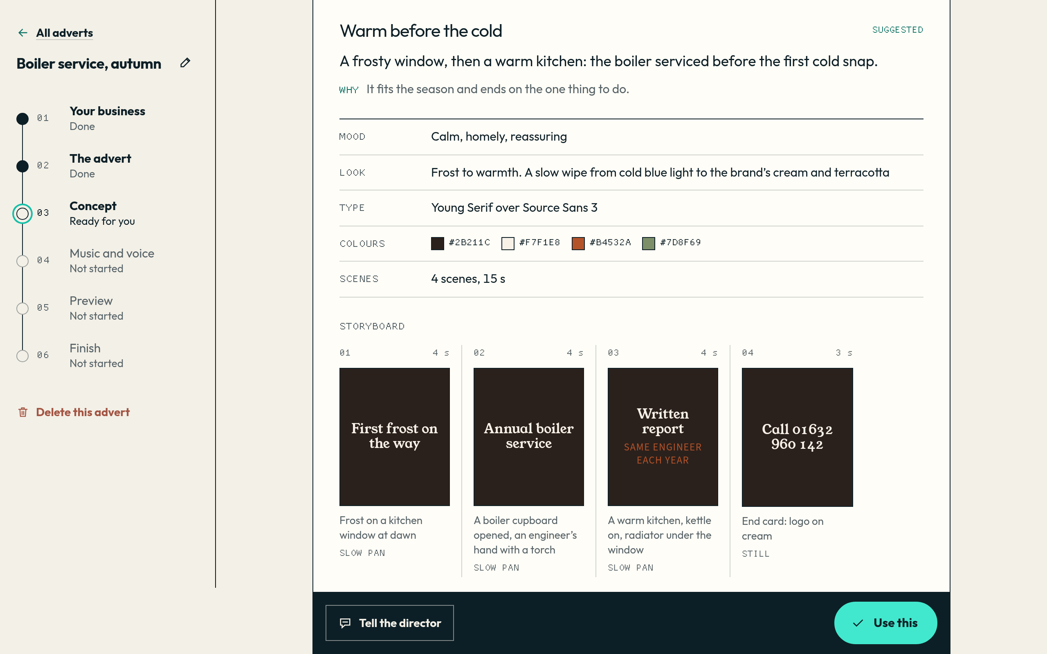Click the 4 scenes, 15 s value
Viewport: 1047px width, 654px height.
pyautogui.click(x=468, y=278)
